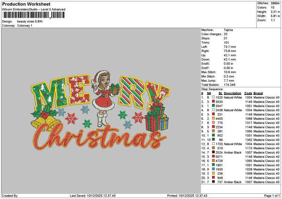Click "Natural White" in stop row 12
282x199 pixels.
click(233, 144)
